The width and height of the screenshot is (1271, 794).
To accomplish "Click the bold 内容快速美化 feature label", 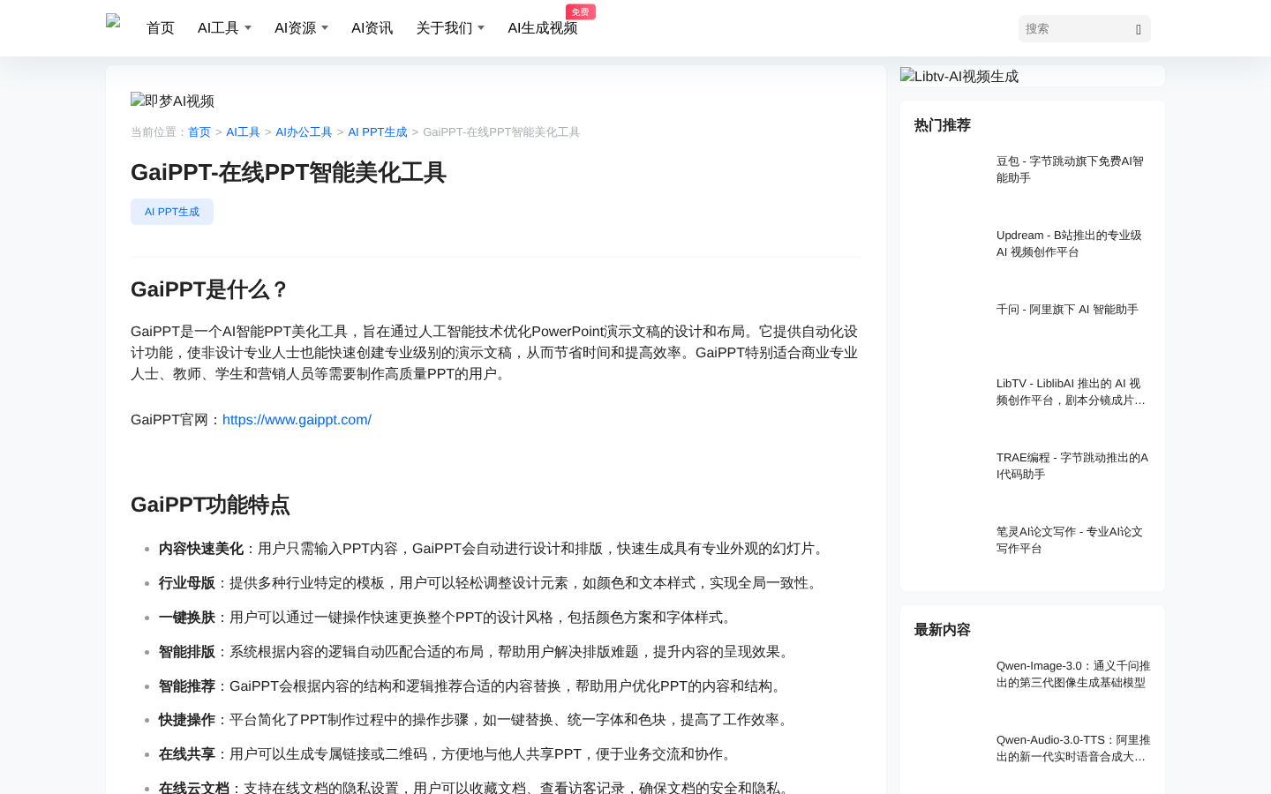I will (201, 549).
